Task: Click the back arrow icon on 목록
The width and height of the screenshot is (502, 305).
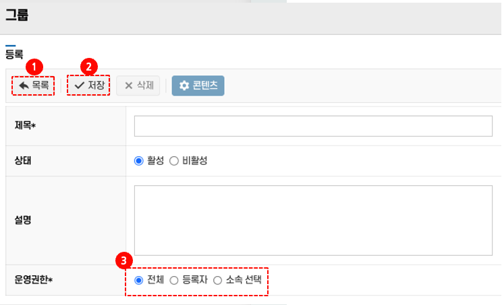Action: (24, 86)
